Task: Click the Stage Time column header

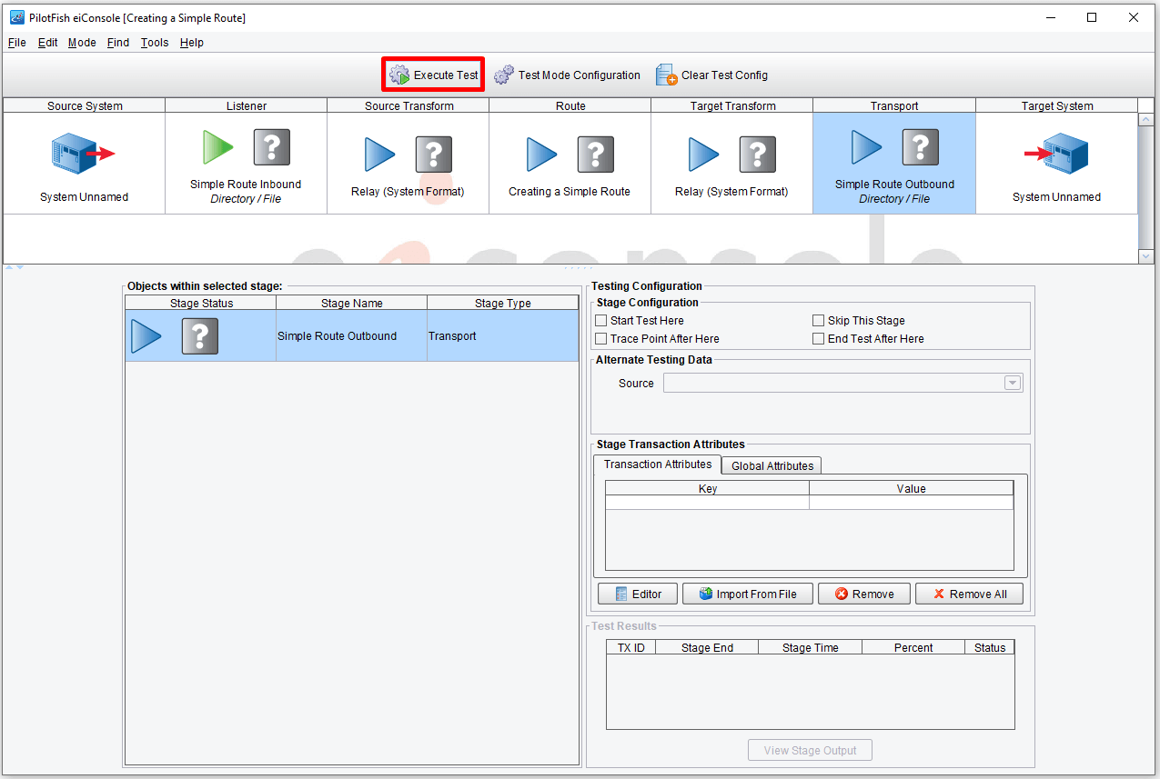Action: [810, 647]
